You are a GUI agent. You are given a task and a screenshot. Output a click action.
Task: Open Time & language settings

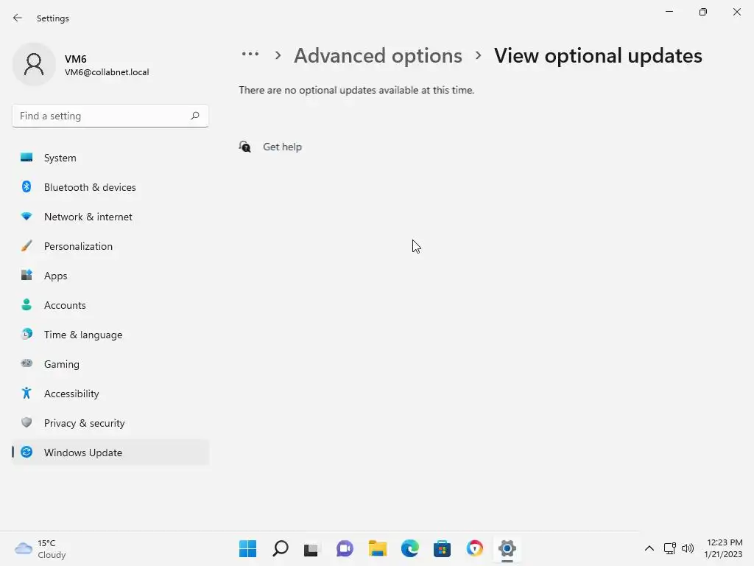click(x=110, y=335)
